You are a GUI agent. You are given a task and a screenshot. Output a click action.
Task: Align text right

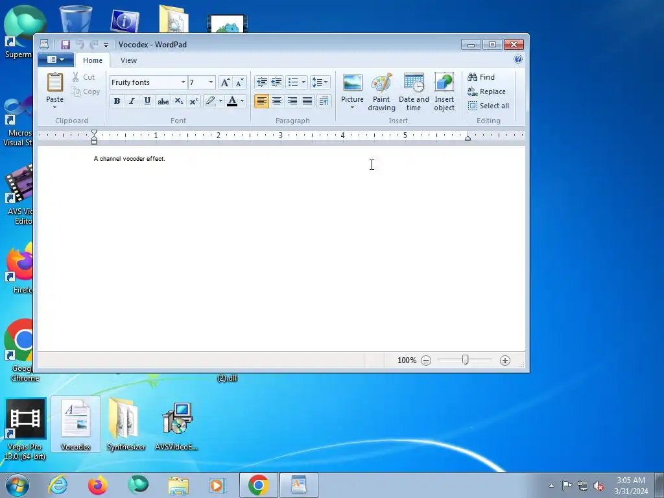tap(292, 101)
